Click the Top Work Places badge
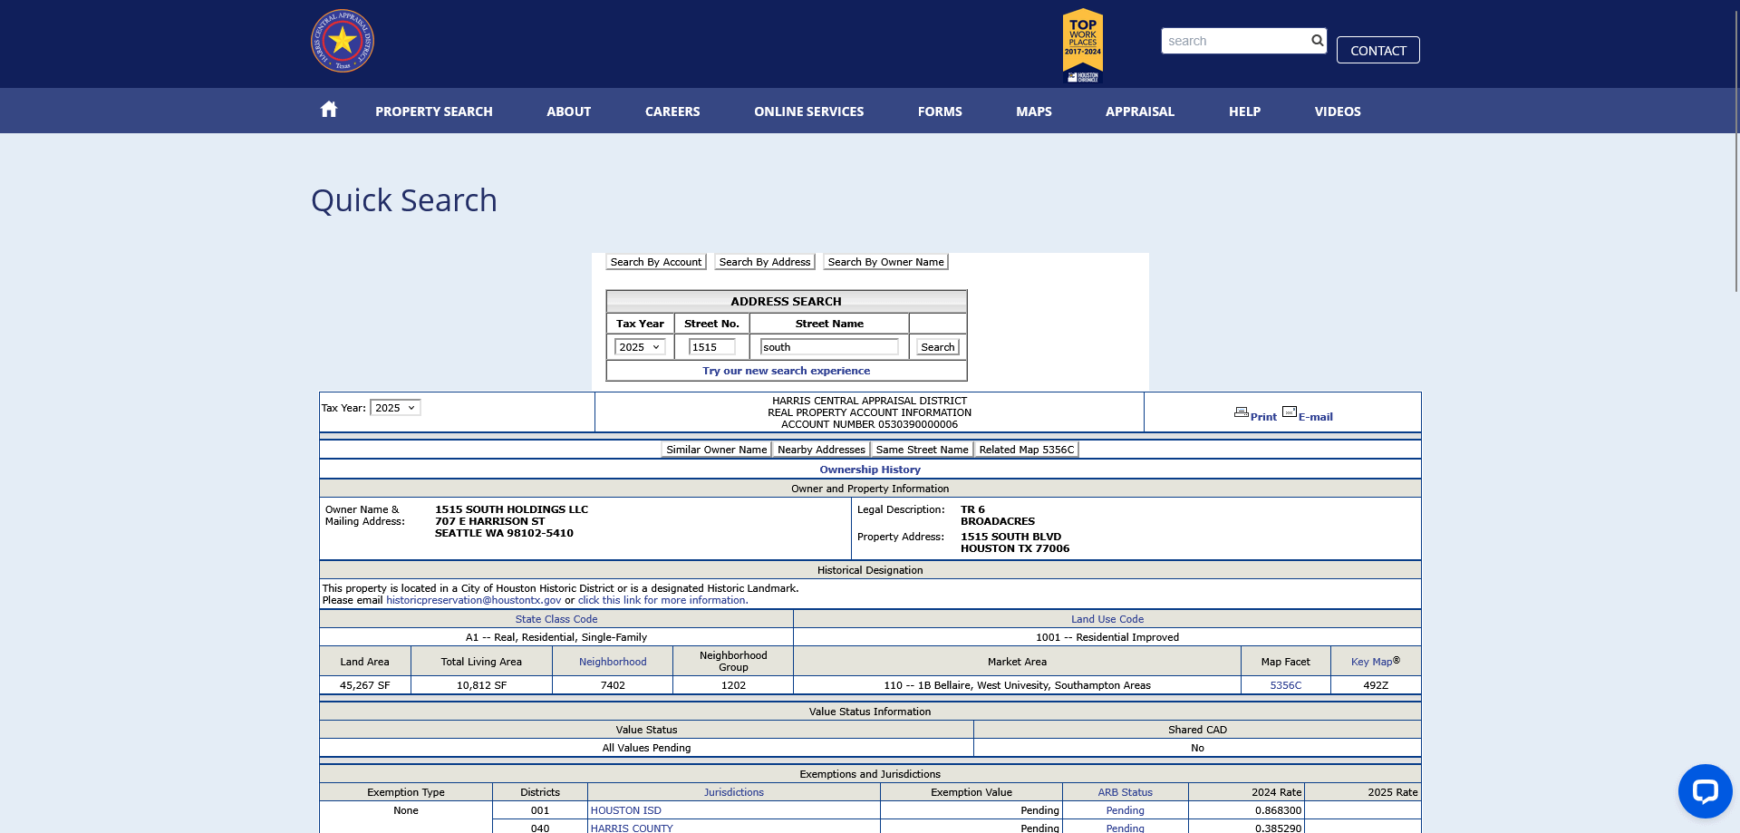Viewport: 1740px width, 833px height. click(x=1083, y=45)
